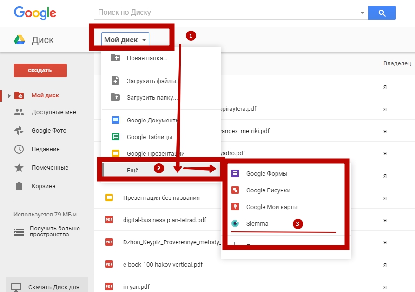
Task: Select file ending with adro.pdf
Action: (x=233, y=153)
